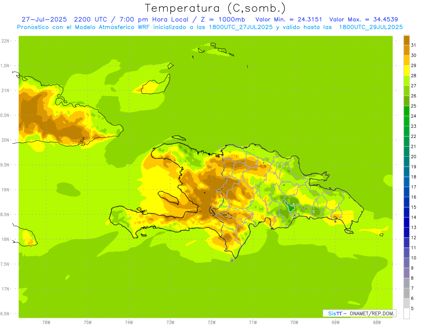Click the '21N' latitude axis label

5,90
